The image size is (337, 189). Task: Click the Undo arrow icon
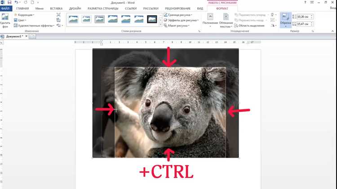(16, 2)
